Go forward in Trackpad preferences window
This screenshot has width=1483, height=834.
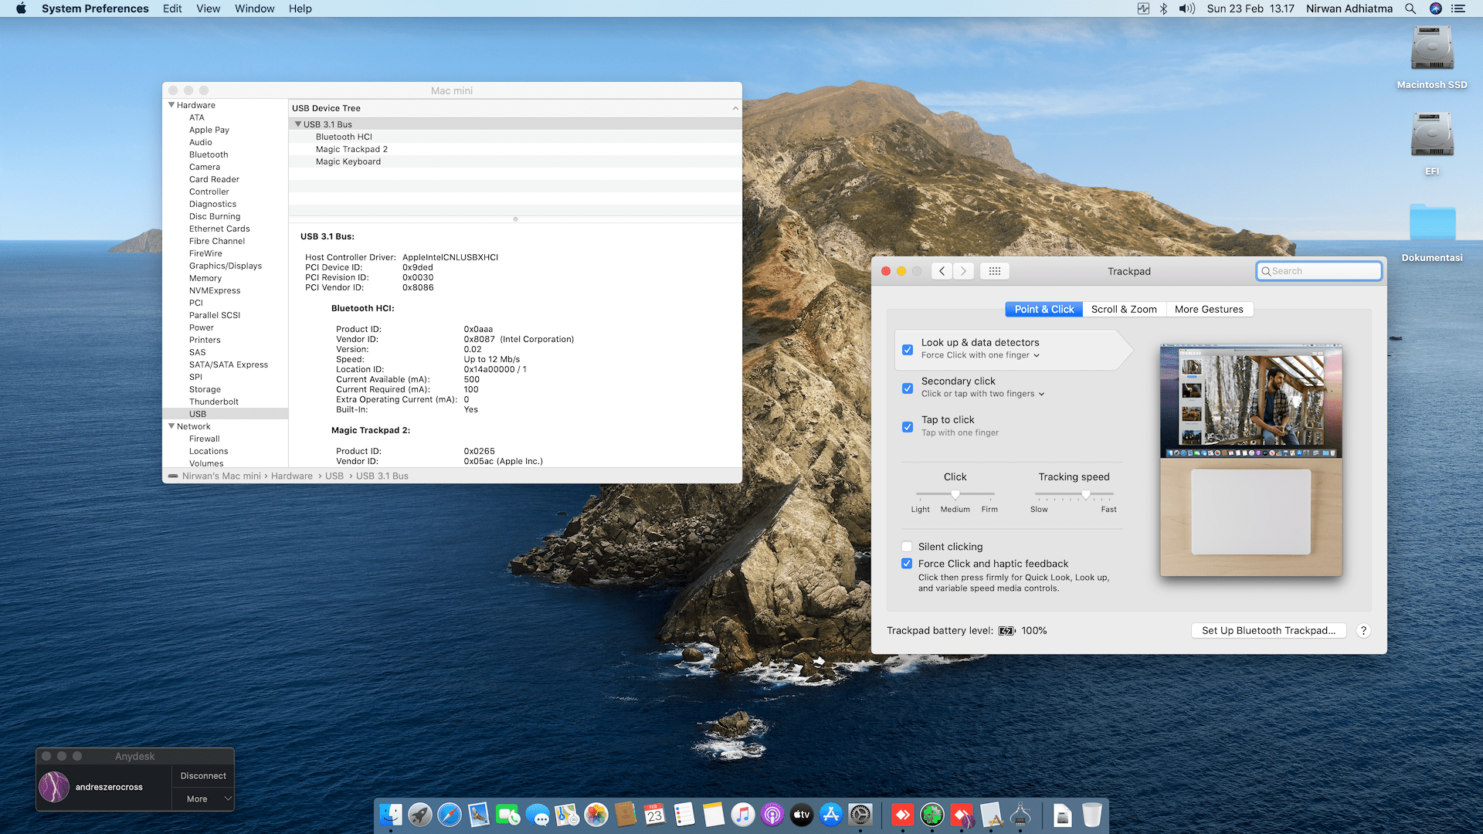tap(963, 271)
